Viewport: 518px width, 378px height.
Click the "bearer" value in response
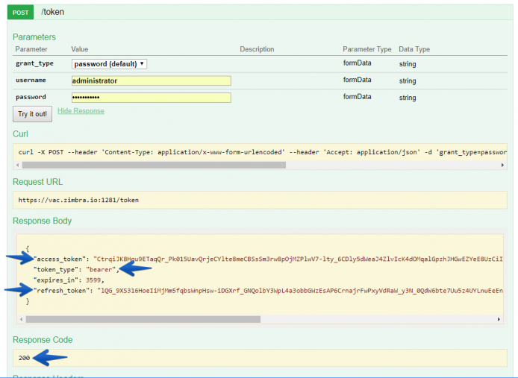click(x=101, y=270)
